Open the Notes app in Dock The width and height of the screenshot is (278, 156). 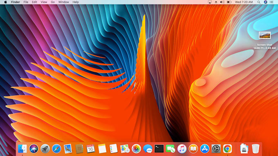(102, 149)
